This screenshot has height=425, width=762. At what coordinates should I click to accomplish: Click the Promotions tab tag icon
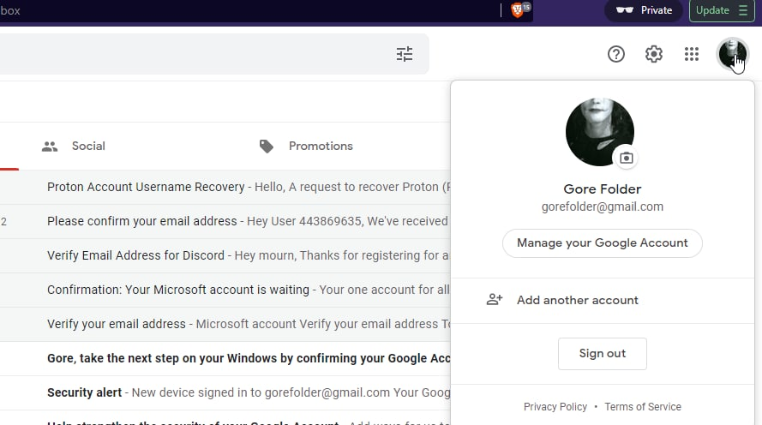click(267, 147)
